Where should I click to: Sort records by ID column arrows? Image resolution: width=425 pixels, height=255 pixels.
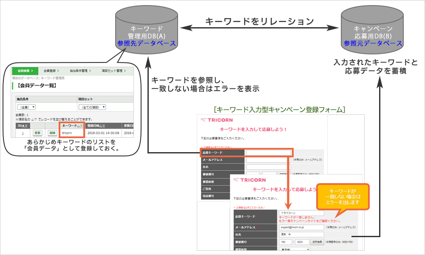[25, 126]
